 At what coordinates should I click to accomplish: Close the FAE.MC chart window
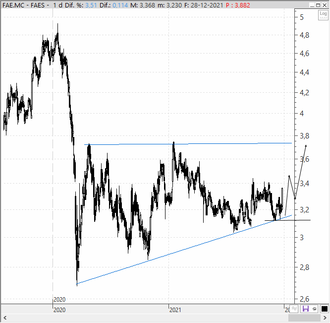325,5
